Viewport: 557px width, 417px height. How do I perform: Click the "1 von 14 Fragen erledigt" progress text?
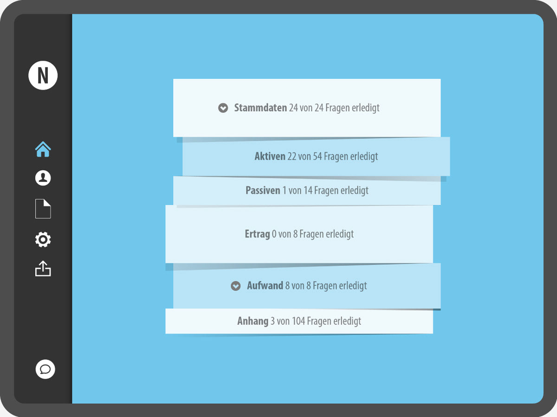tap(325, 190)
